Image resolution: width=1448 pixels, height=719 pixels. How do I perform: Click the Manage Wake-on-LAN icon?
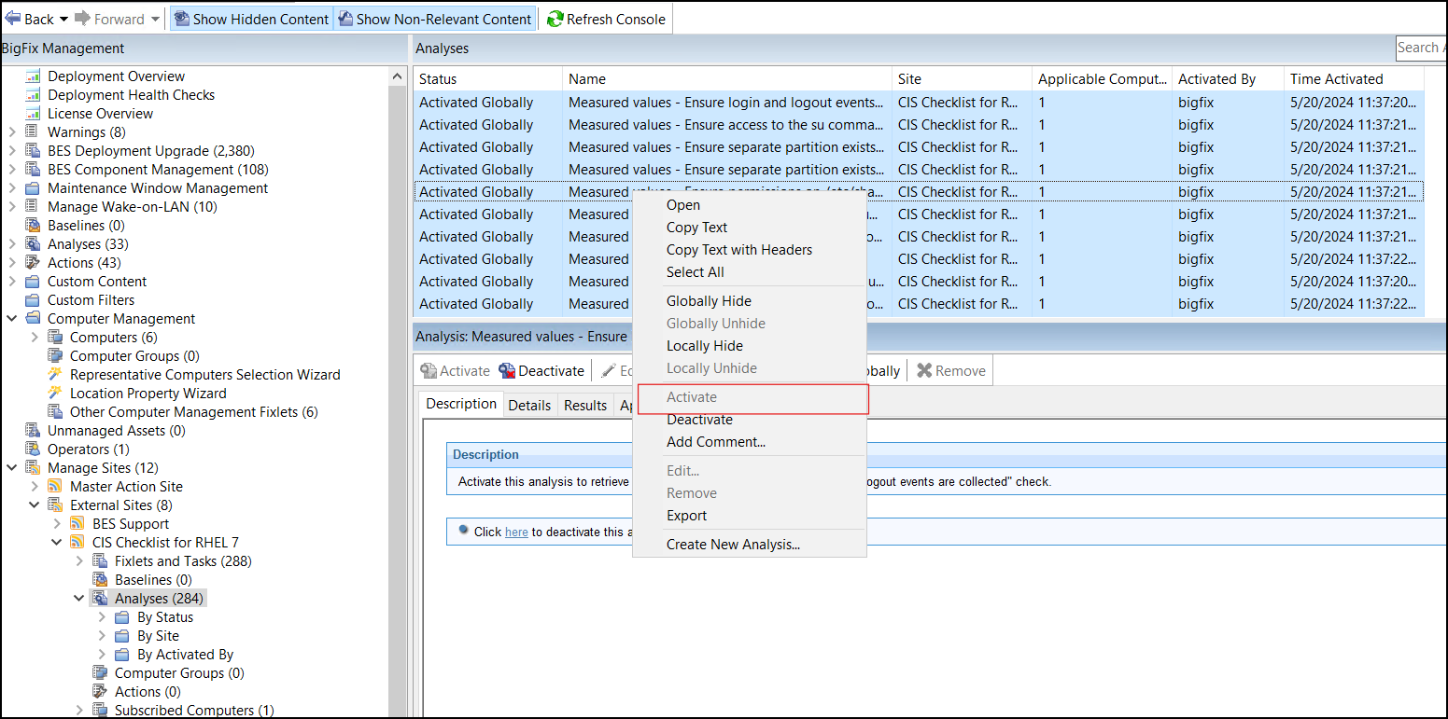pyautogui.click(x=33, y=207)
